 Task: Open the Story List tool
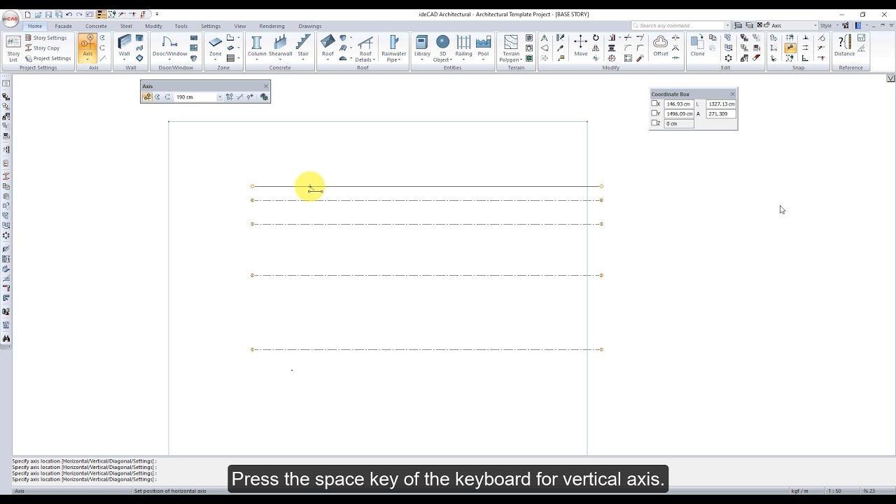(13, 48)
